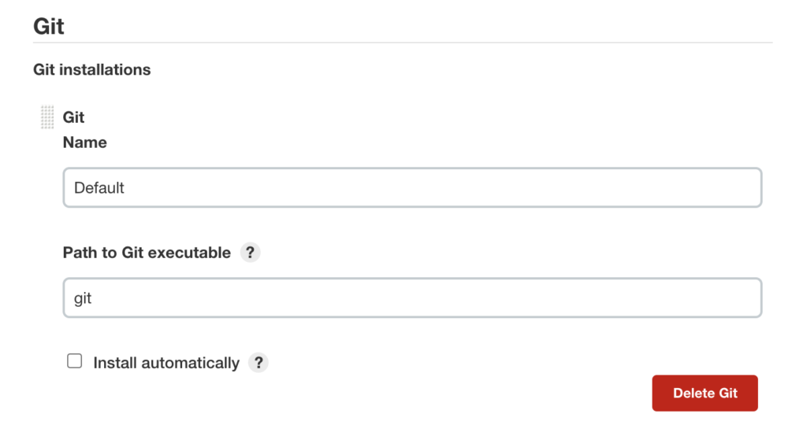
Task: Click the word Default inside the Name field
Action: point(99,188)
